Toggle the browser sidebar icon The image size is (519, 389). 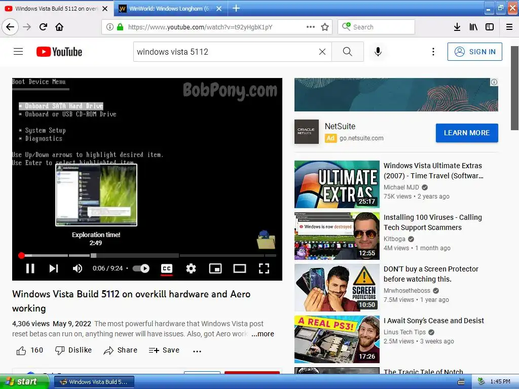pyautogui.click(x=490, y=27)
